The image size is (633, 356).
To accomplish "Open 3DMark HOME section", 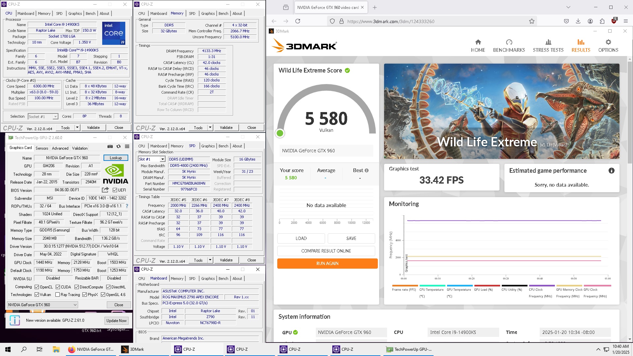I will (478, 46).
